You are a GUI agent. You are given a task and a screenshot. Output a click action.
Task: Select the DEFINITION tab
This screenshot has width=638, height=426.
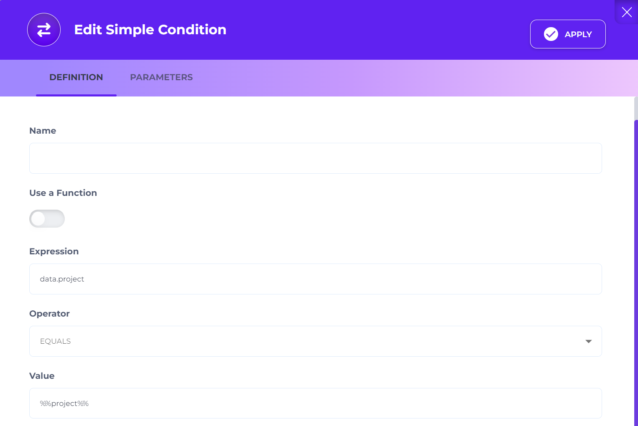(76, 77)
